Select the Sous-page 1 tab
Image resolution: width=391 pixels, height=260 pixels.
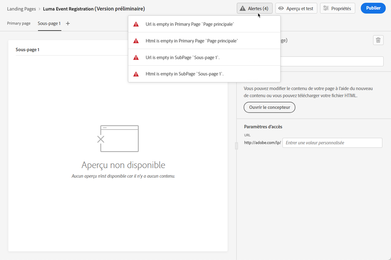coord(49,23)
